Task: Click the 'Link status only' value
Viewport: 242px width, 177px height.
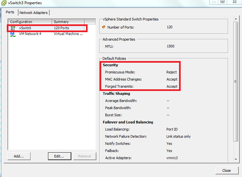Action: pos(178,136)
